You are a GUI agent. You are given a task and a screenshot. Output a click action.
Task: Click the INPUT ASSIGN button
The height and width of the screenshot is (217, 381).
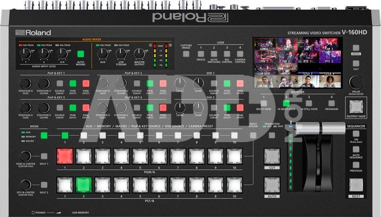253,136
